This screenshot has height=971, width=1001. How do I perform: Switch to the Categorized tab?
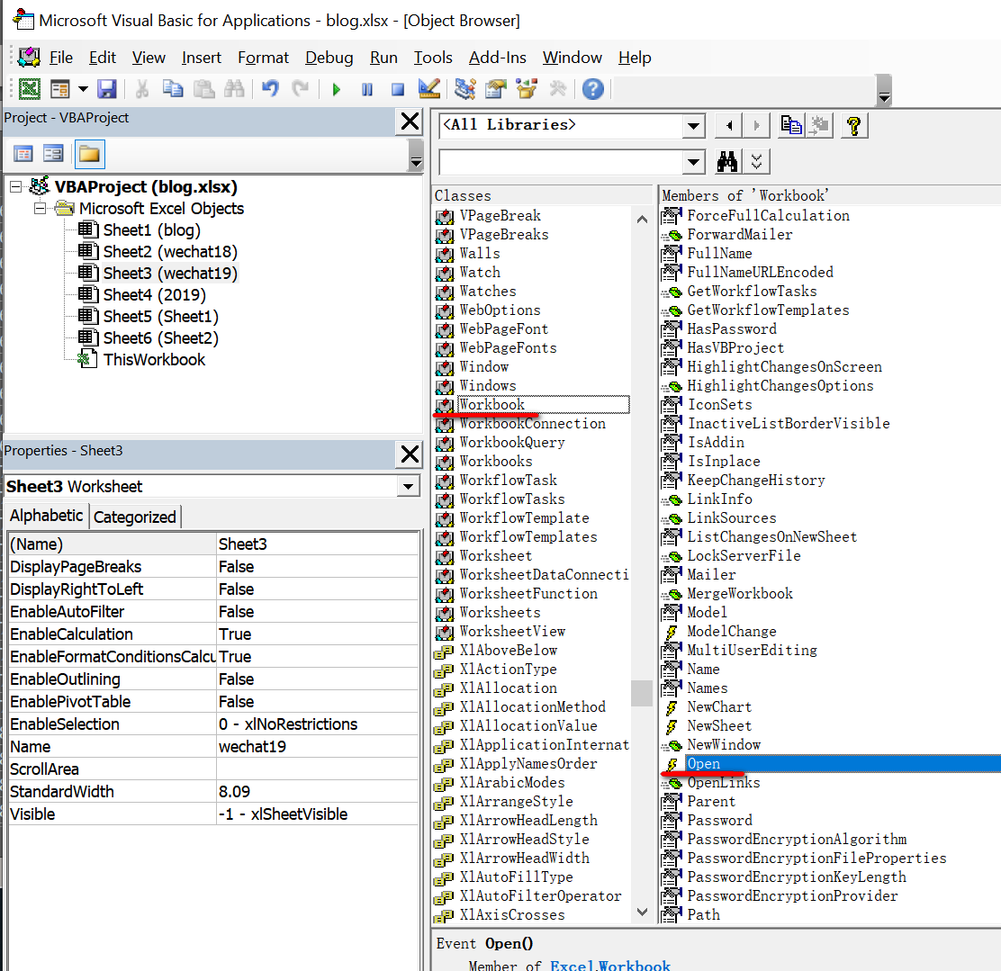click(x=135, y=517)
